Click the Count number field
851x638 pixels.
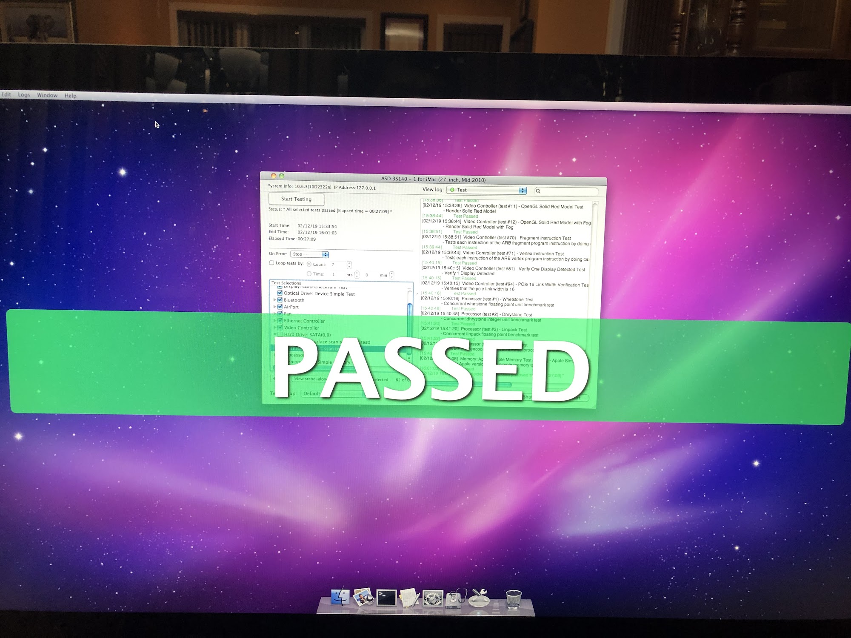338,265
